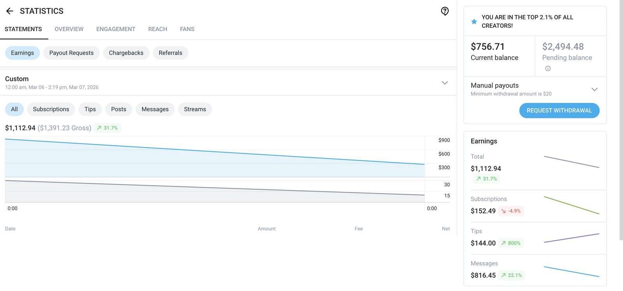Switch to the ENGAGEMENT tab

pos(116,29)
